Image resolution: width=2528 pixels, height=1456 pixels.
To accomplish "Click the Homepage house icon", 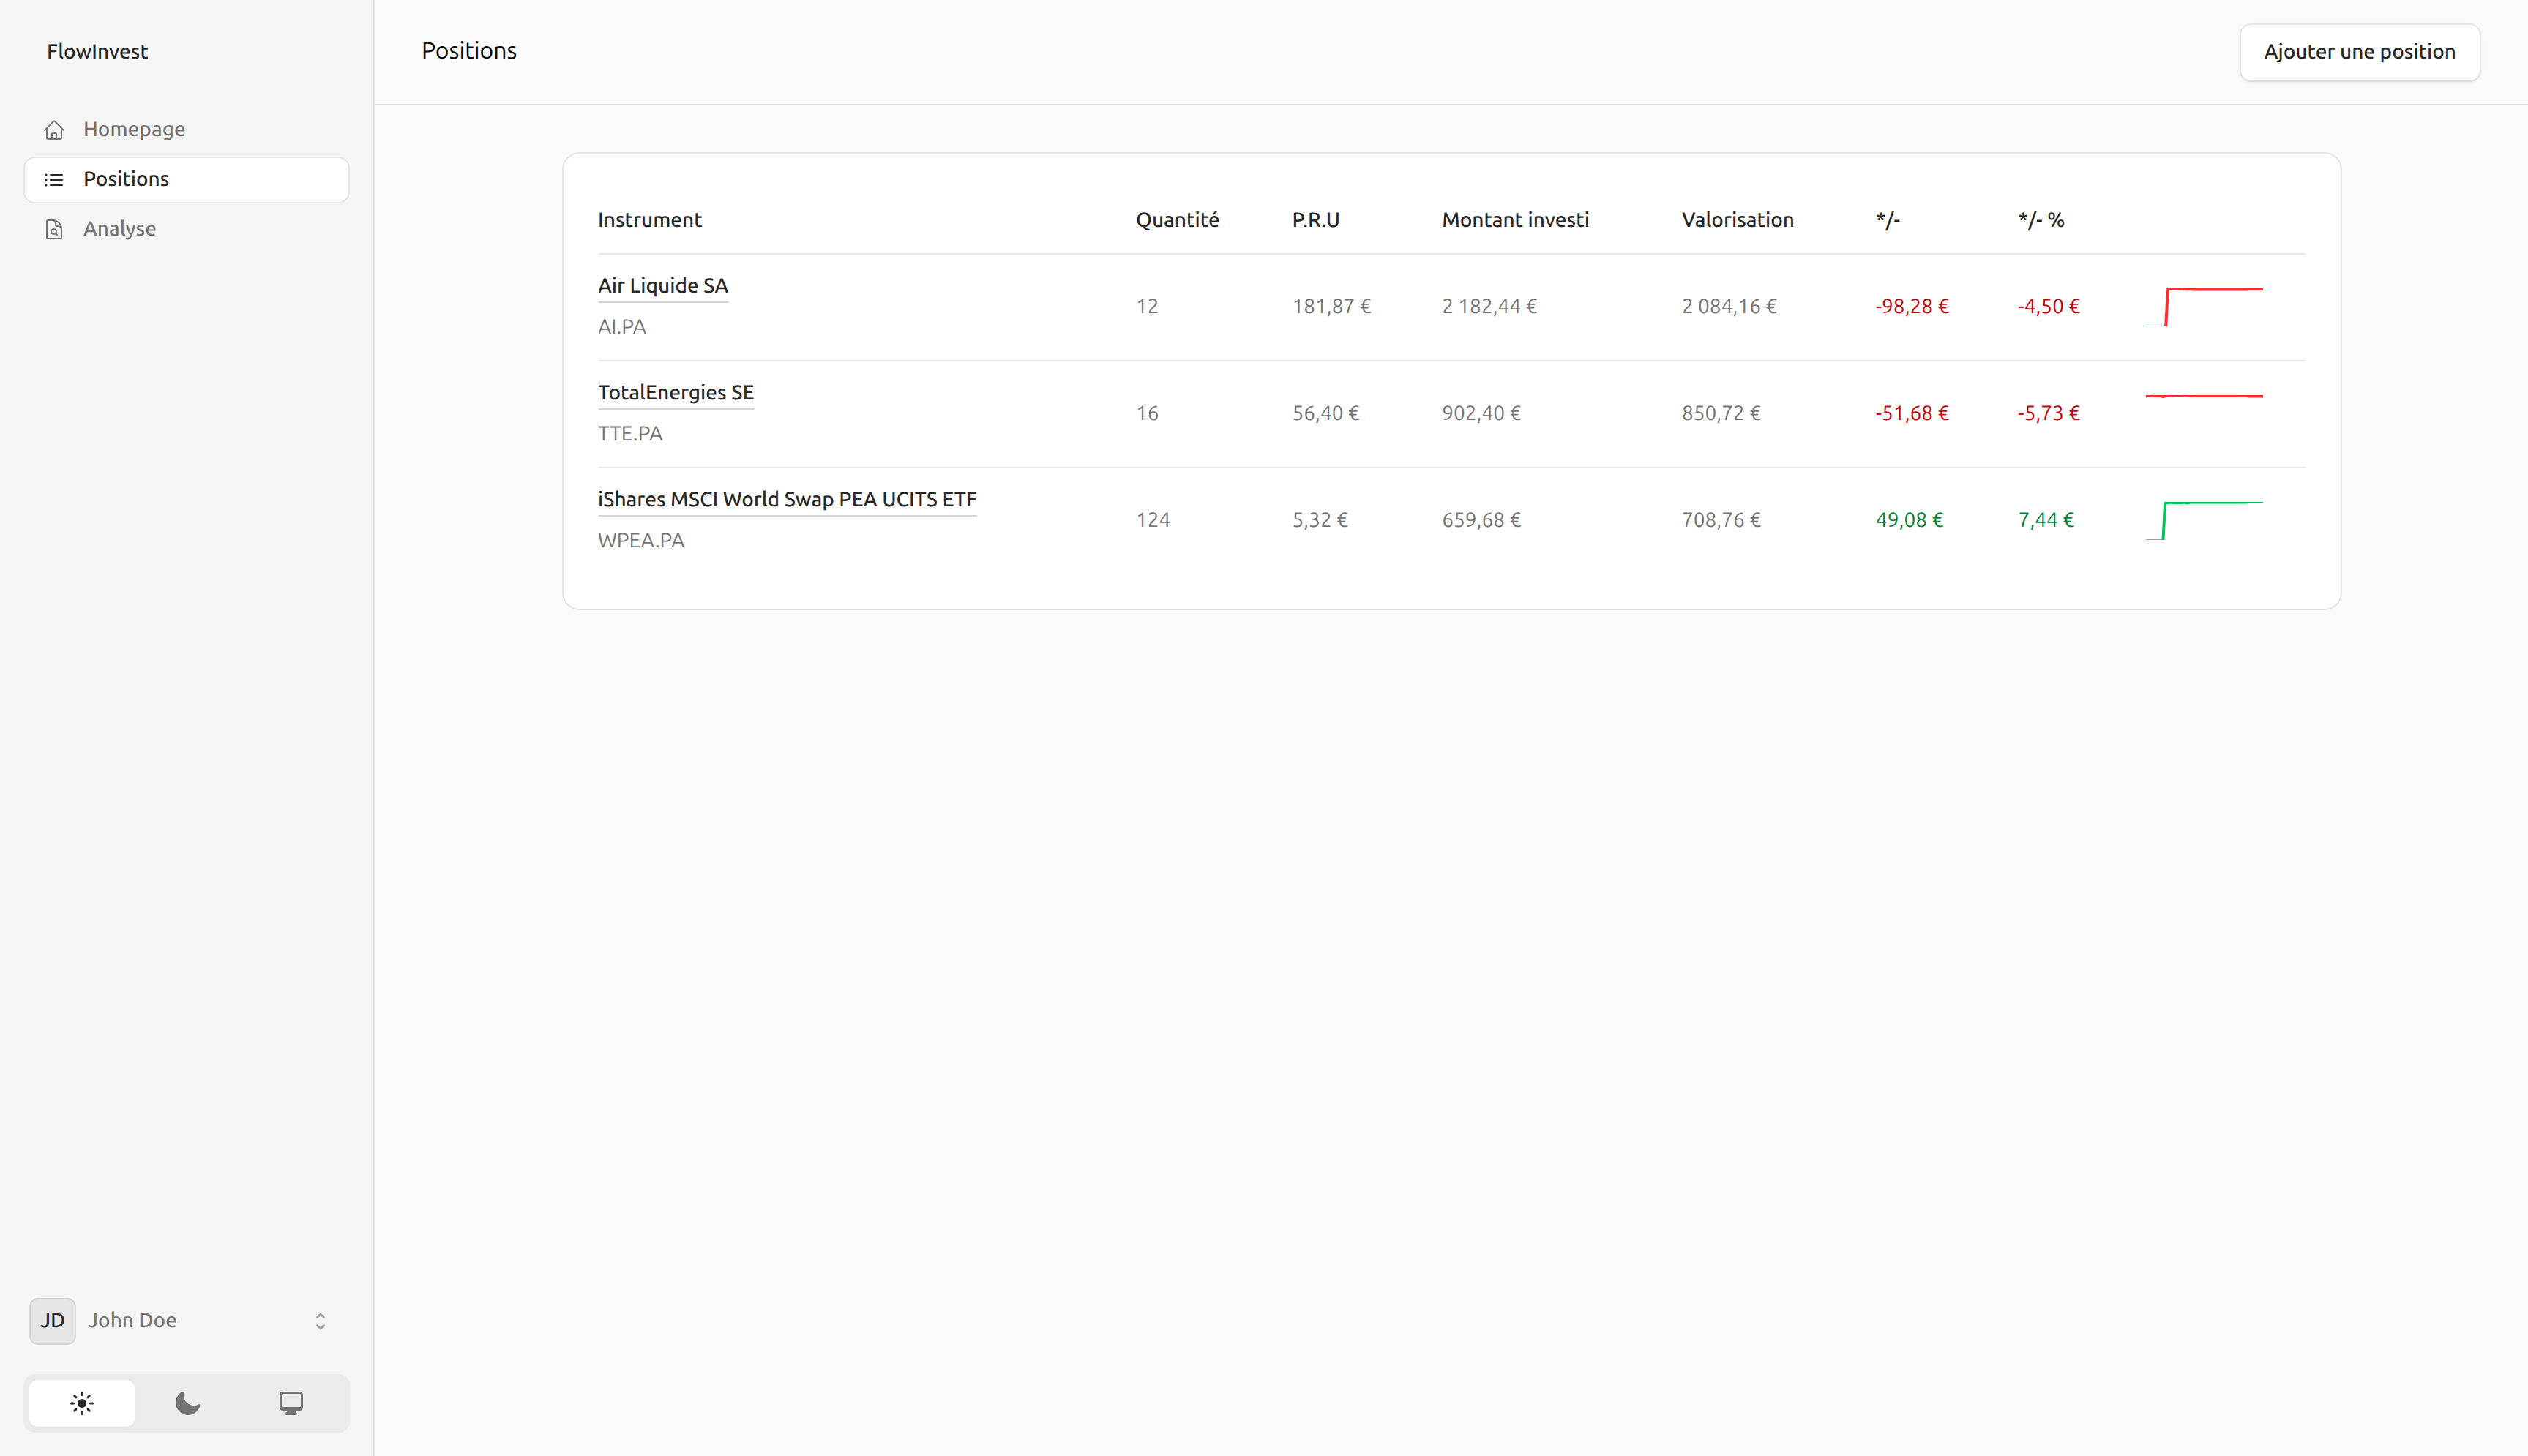I will 54,130.
